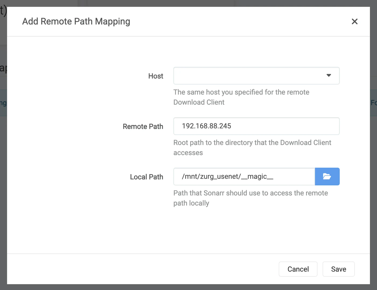The image size is (377, 290).
Task: Click the 'The same host you specified' help text
Action: pyautogui.click(x=241, y=97)
